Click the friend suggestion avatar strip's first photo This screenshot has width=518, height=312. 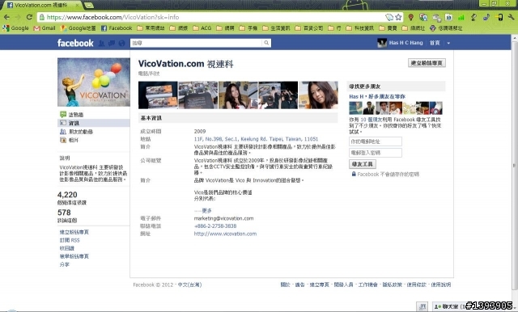[x=355, y=108]
